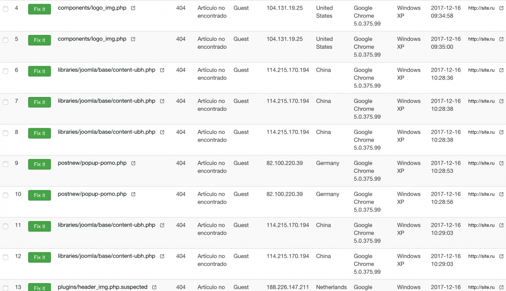Tick the checkbox for row 4

pyautogui.click(x=6, y=9)
